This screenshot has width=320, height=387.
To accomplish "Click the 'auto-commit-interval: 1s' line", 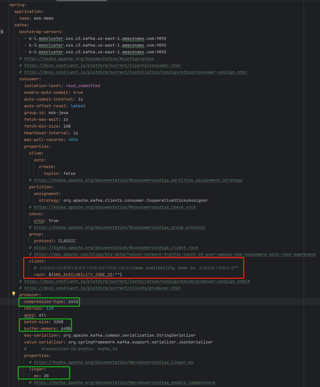I will tap(53, 99).
